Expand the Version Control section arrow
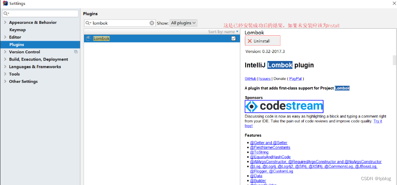 point(5,52)
